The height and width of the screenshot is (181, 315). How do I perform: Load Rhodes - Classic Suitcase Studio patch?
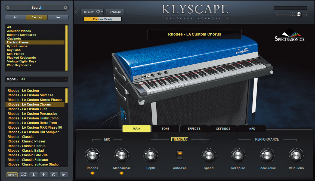click(x=35, y=164)
